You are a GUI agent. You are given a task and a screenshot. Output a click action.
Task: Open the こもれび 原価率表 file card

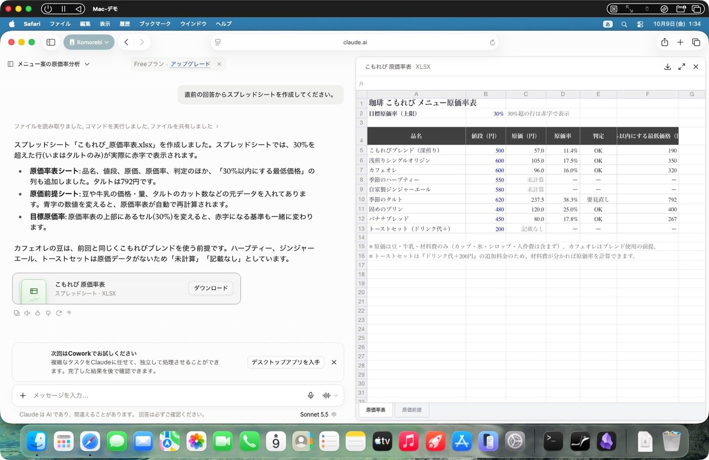pyautogui.click(x=126, y=288)
